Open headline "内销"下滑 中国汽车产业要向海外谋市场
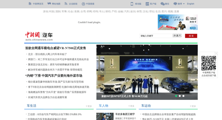Viewport: 222px width, 120px height. pyautogui.click(x=54, y=76)
